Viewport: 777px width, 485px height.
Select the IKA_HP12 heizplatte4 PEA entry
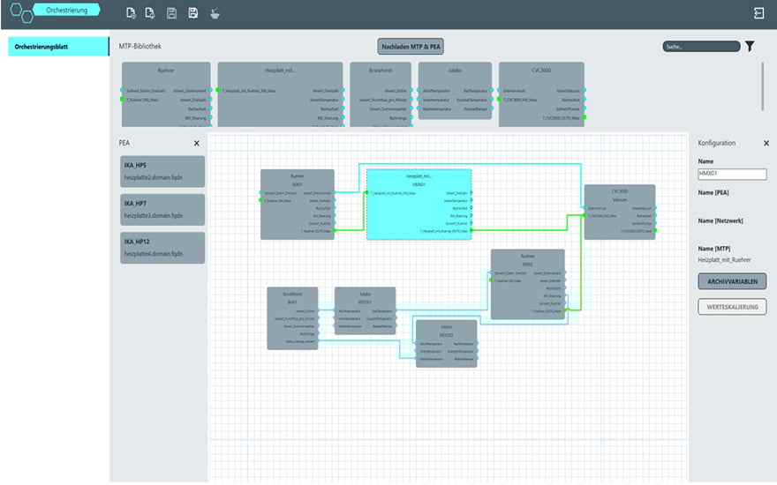(162, 248)
